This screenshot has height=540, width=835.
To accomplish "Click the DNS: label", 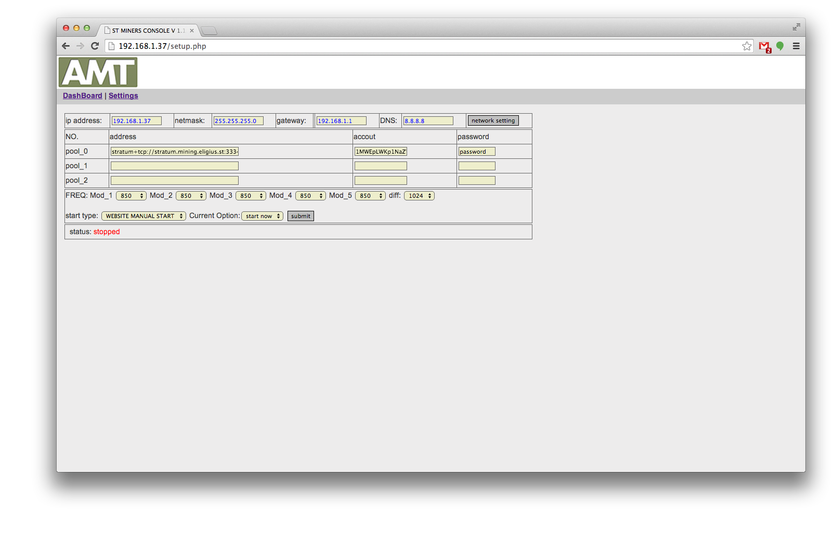I will (x=388, y=120).
